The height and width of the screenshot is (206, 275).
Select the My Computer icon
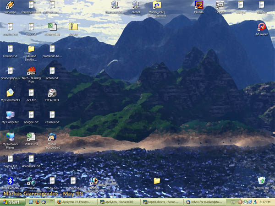tap(10, 115)
